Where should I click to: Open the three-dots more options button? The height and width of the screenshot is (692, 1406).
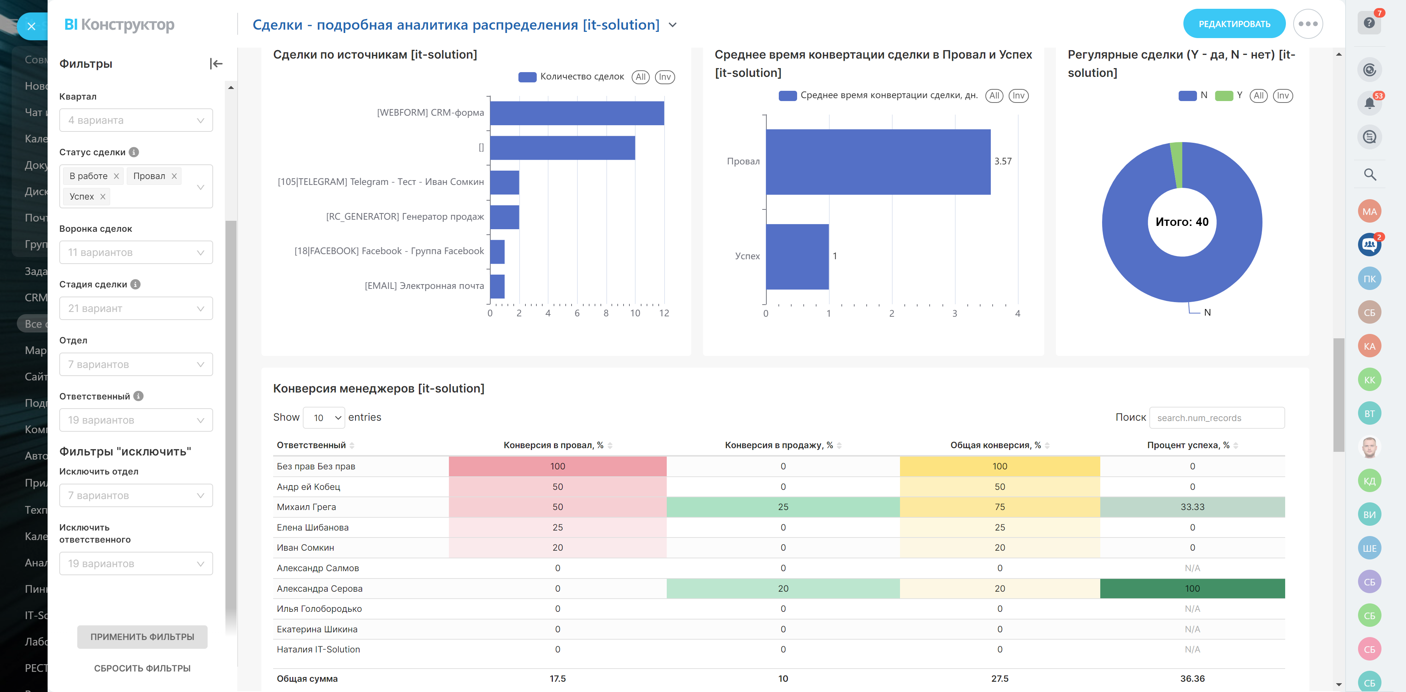[1308, 24]
